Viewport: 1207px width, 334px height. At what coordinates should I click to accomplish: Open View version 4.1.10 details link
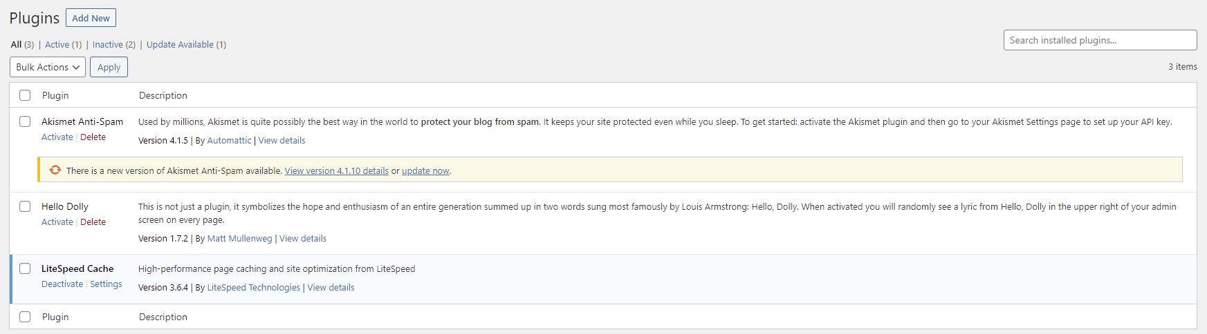click(x=336, y=170)
